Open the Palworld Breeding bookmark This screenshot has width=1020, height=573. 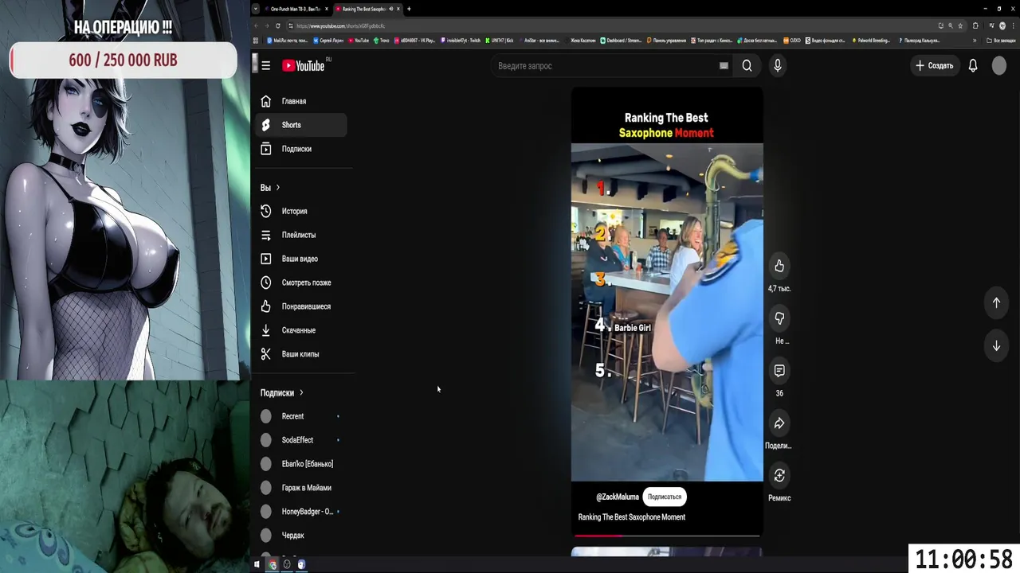coord(871,40)
